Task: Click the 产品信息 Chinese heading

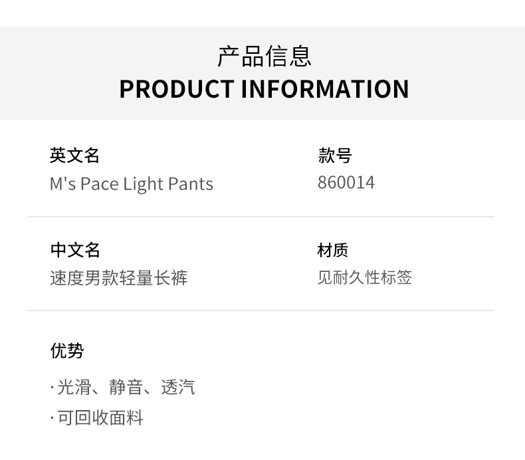Action: click(264, 57)
